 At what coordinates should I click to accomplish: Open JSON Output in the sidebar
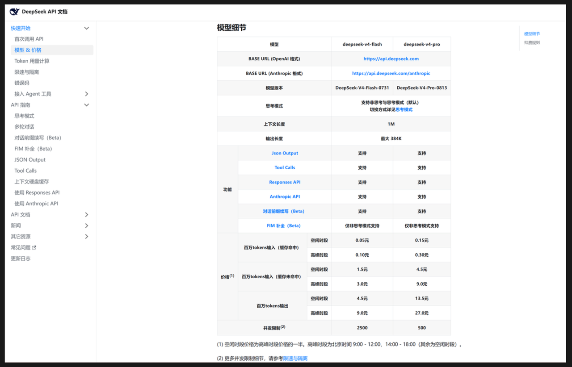click(30, 160)
